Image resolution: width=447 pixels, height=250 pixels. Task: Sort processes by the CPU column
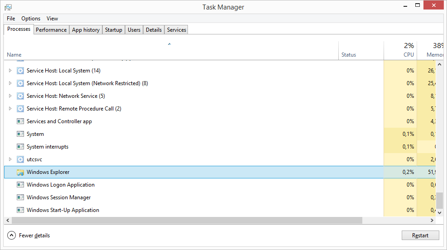point(409,55)
